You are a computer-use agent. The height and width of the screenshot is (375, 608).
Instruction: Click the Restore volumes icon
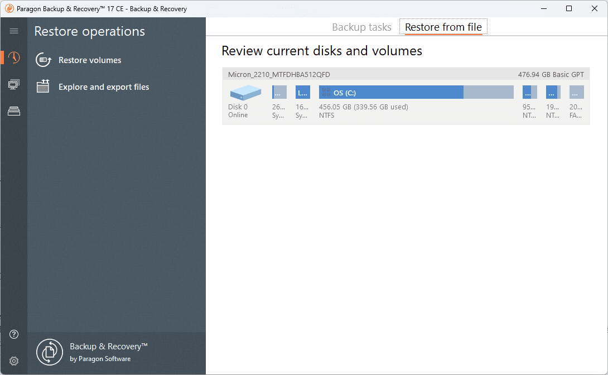click(44, 60)
